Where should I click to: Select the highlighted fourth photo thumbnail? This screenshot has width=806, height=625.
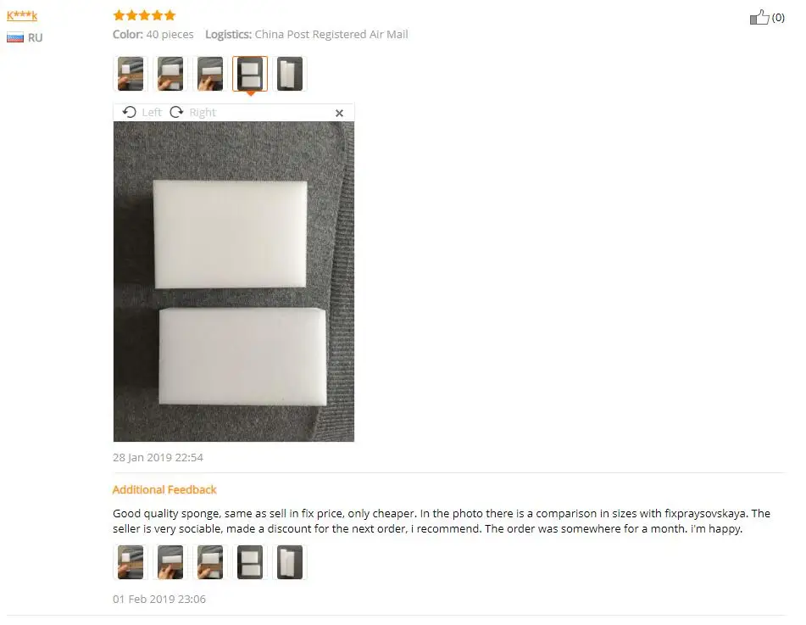click(x=250, y=74)
